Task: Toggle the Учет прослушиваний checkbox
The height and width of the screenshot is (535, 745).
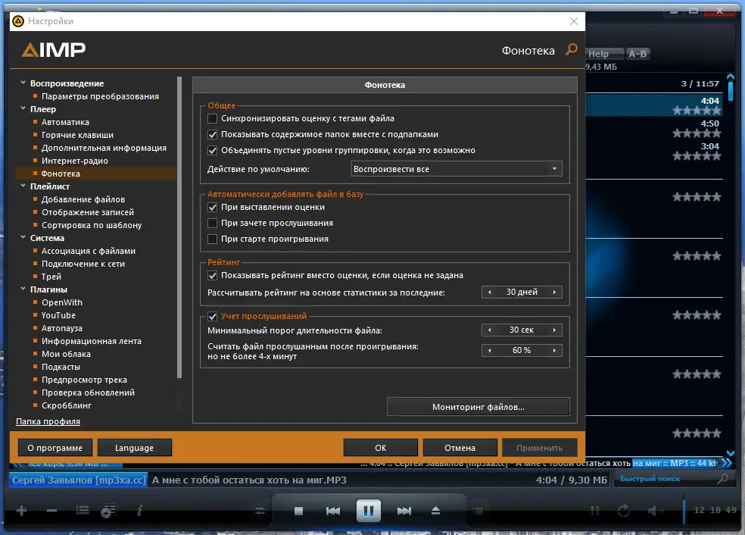Action: point(213,316)
